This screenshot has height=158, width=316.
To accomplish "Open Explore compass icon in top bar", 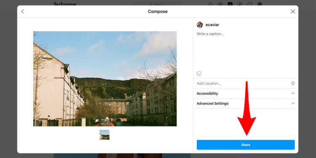I will pyautogui.click(x=240, y=4).
